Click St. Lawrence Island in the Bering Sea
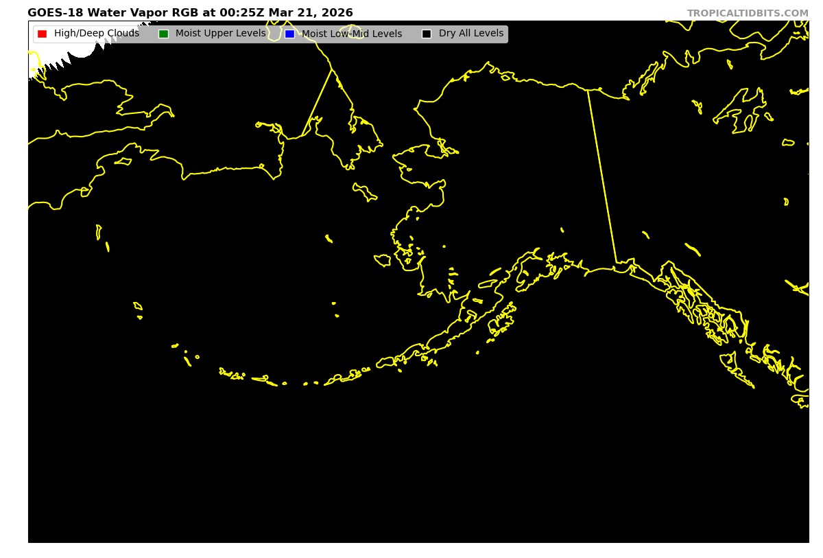Image resolution: width=823 pixels, height=558 pixels. 365,191
